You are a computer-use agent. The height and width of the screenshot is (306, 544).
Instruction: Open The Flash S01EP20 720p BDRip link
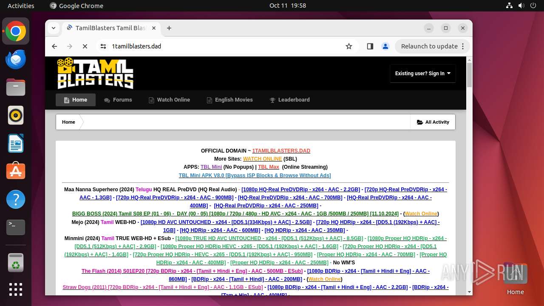click(192, 271)
